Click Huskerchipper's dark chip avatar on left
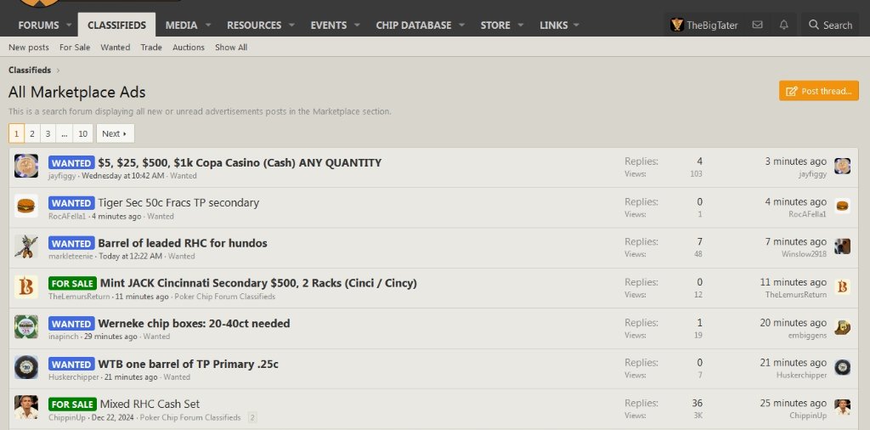The height and width of the screenshot is (430, 870). coord(26,367)
